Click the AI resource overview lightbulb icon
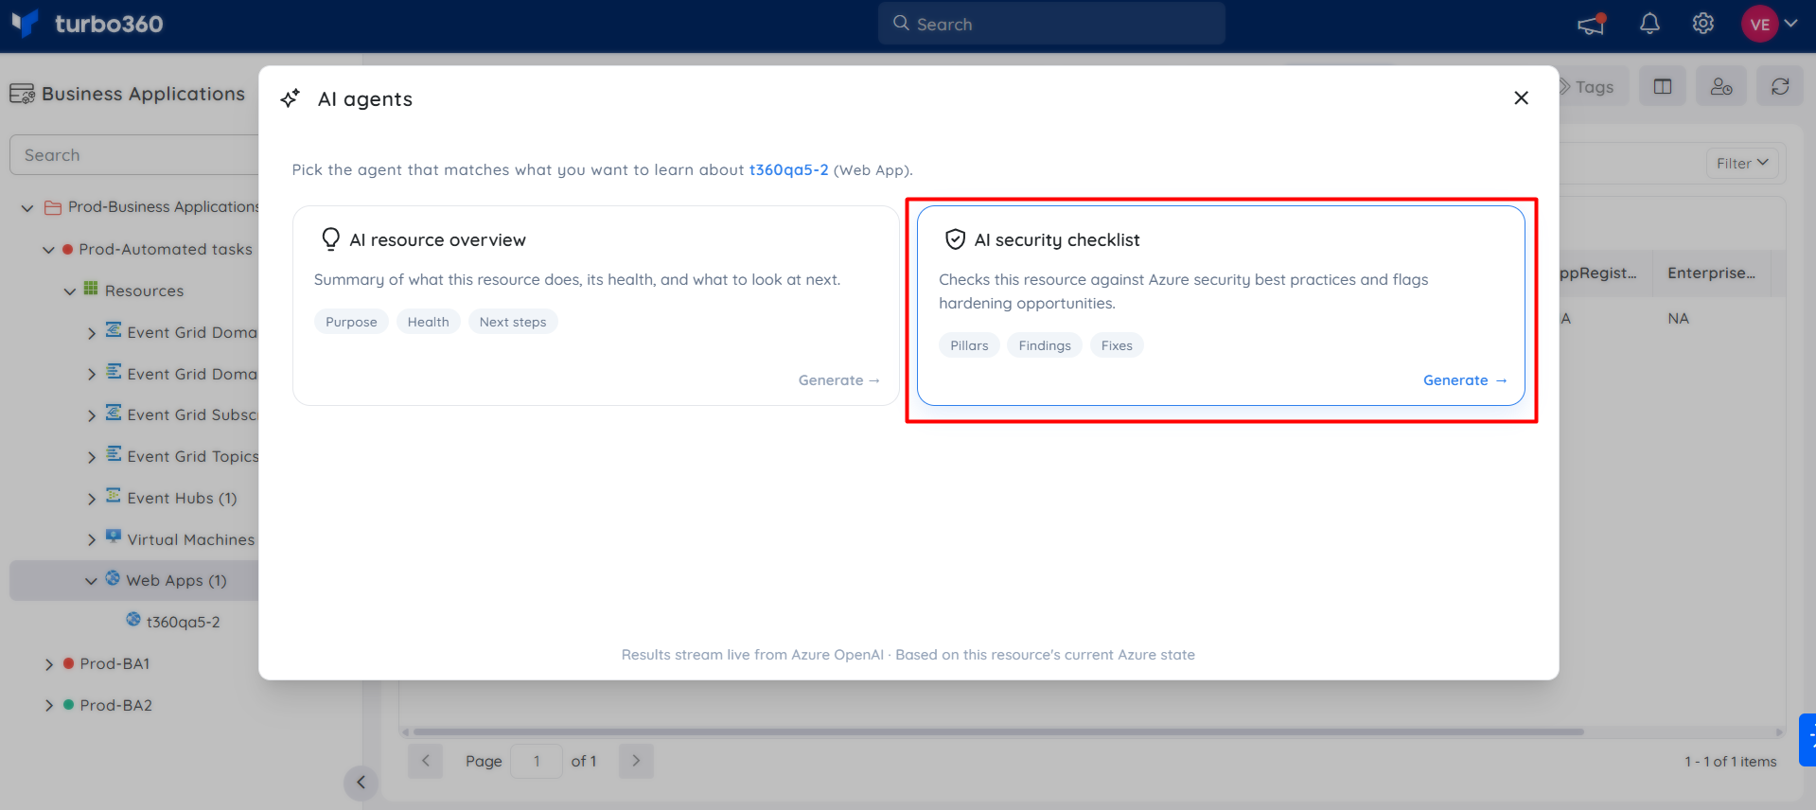This screenshot has height=810, width=1816. coord(330,239)
